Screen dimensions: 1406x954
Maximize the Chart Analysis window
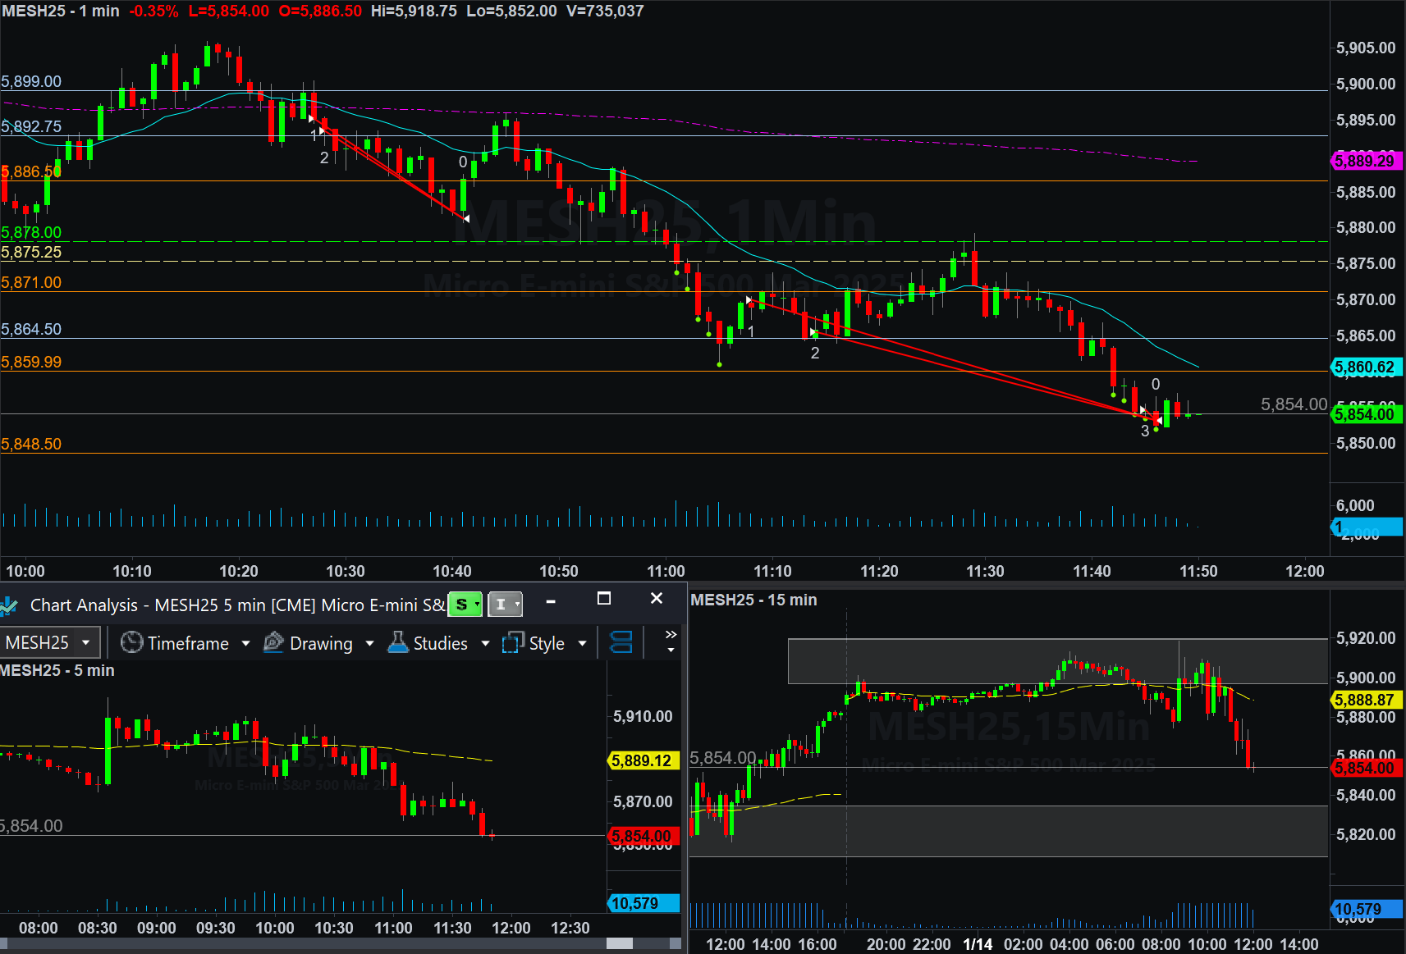tap(604, 599)
